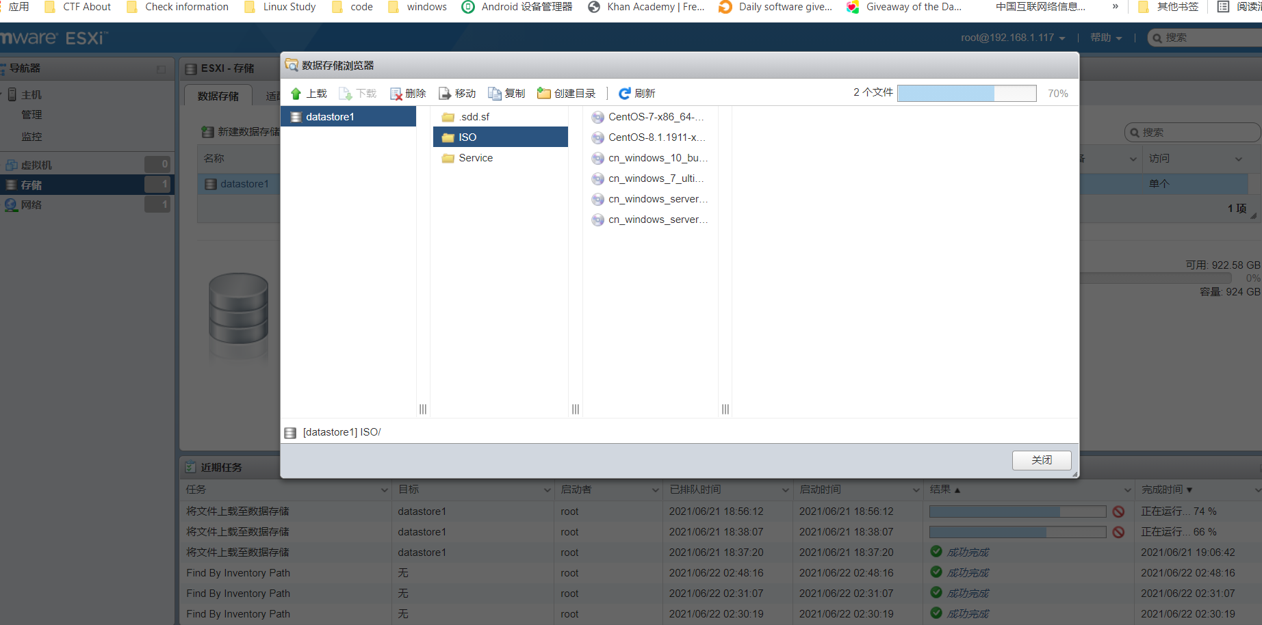Click the copy (复制) icon
This screenshot has width=1262, height=625.
[495, 94]
